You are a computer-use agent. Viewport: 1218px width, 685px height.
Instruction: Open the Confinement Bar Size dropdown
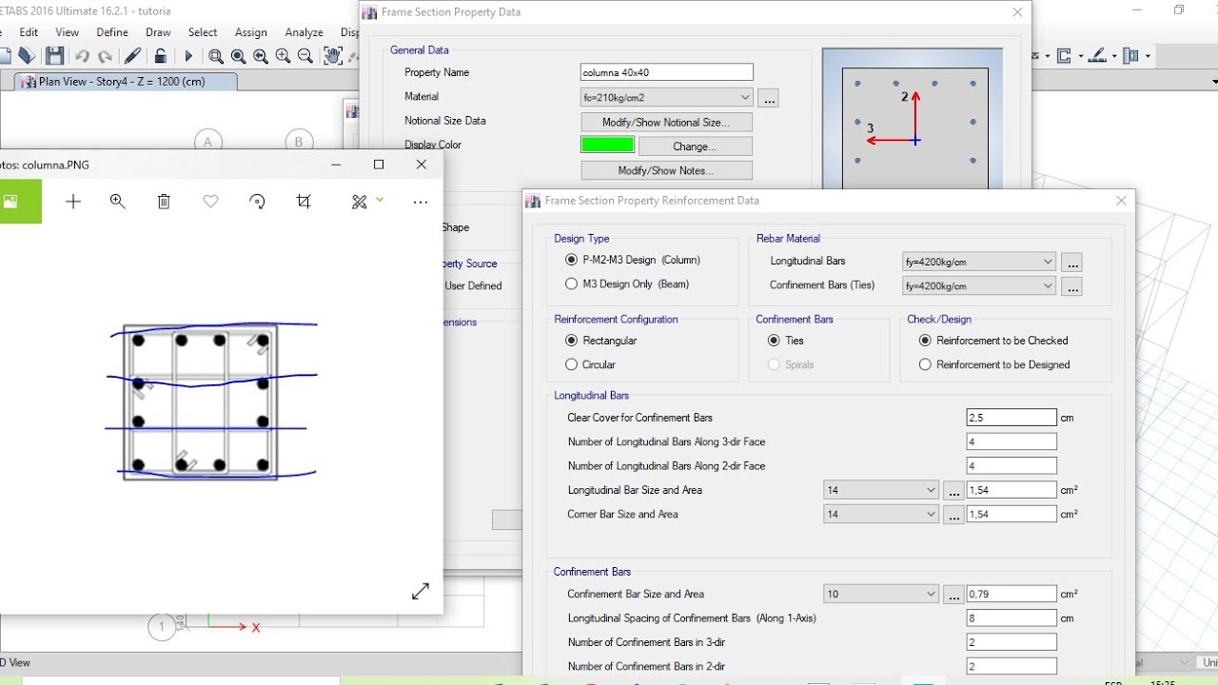[881, 594]
